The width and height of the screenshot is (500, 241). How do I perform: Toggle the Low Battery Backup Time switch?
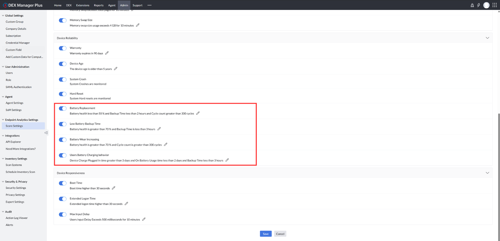click(63, 124)
